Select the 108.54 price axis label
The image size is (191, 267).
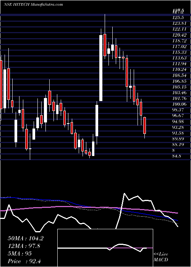tap(180, 75)
